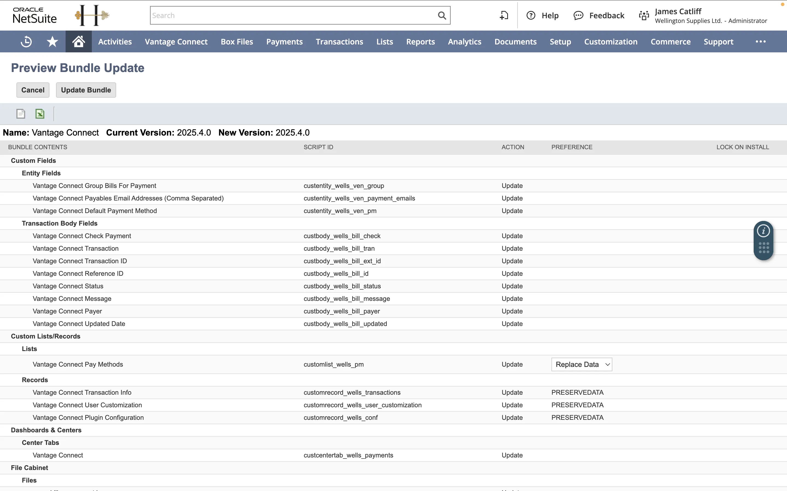Go to the Home icon tab

tap(79, 41)
